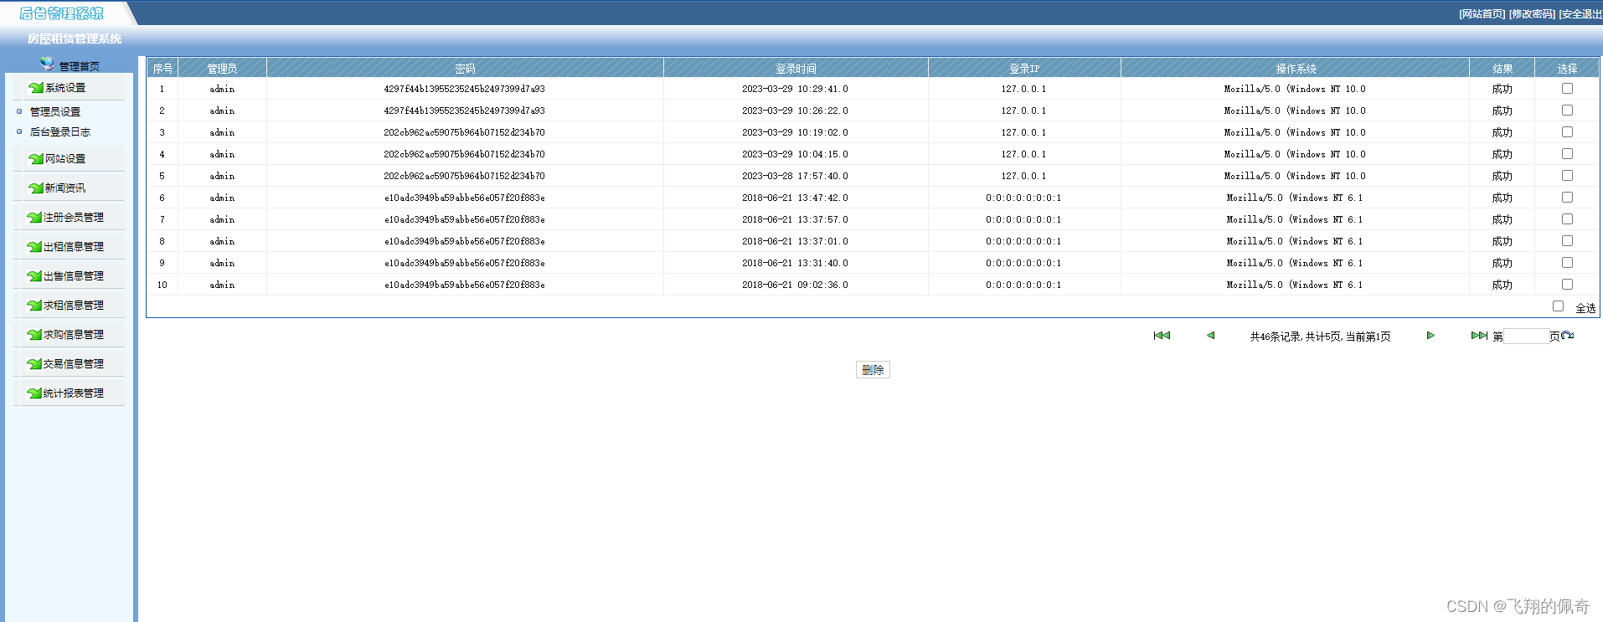The height and width of the screenshot is (622, 1603).
Task: Select the checkbox for log row 5
Action: coord(1567,175)
